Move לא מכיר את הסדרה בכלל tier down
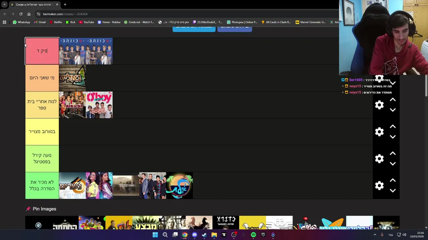Viewport: 428px width, 240px height. pyautogui.click(x=393, y=191)
